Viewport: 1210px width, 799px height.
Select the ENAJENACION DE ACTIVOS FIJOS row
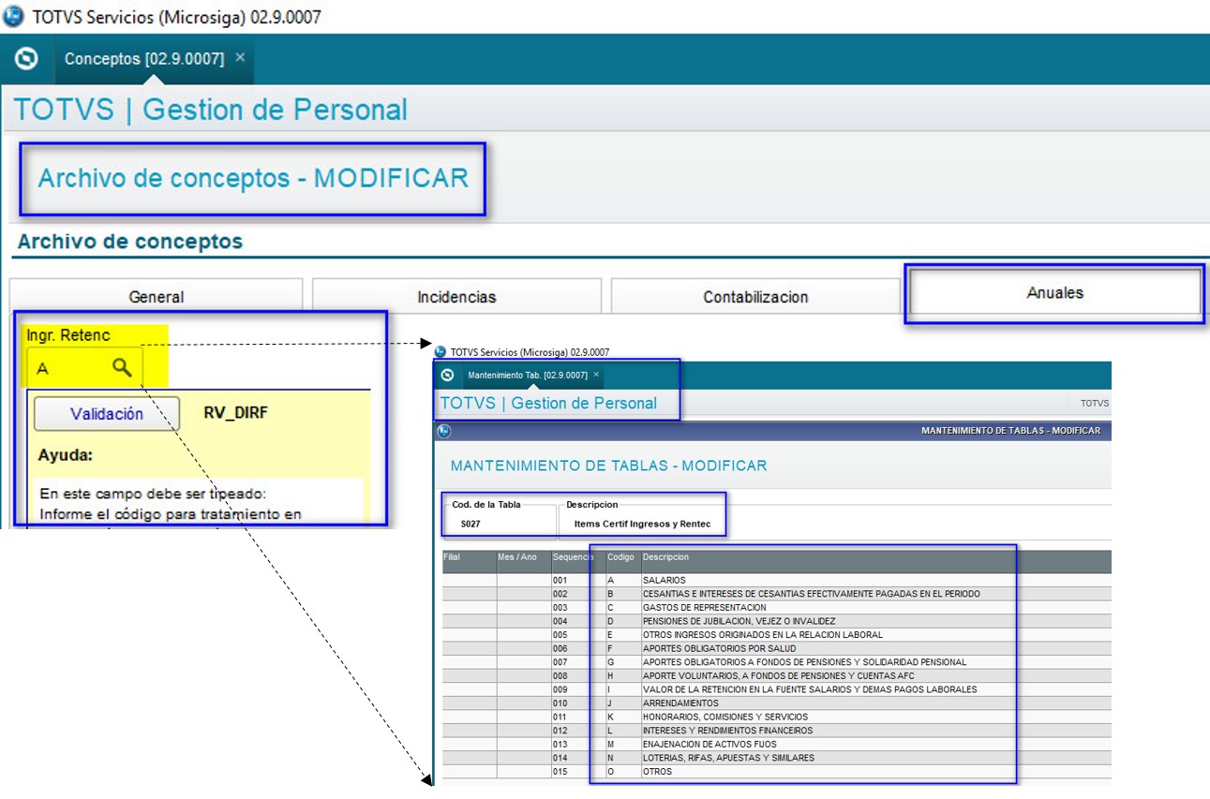pyautogui.click(x=777, y=744)
